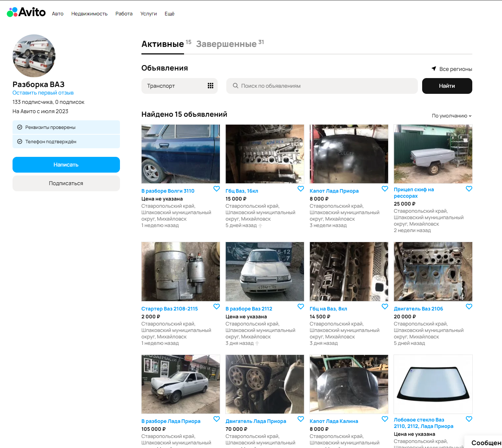This screenshot has height=448, width=502.
Task: Open the Сообщения chat widget
Action: [483, 442]
